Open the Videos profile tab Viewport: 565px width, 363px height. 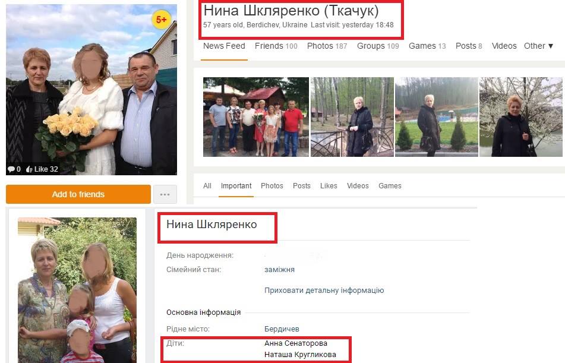(x=504, y=46)
